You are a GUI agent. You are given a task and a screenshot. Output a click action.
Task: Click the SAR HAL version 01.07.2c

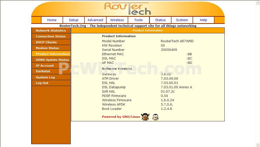click(x=168, y=91)
